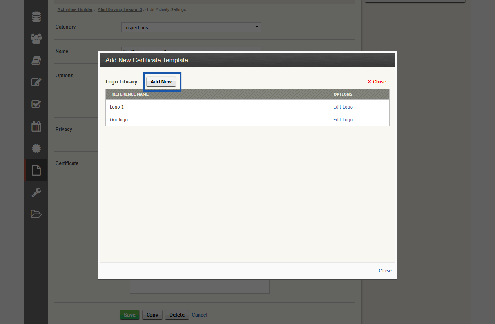Click the open folder icon in sidebar
495x324 pixels.
pyautogui.click(x=36, y=214)
